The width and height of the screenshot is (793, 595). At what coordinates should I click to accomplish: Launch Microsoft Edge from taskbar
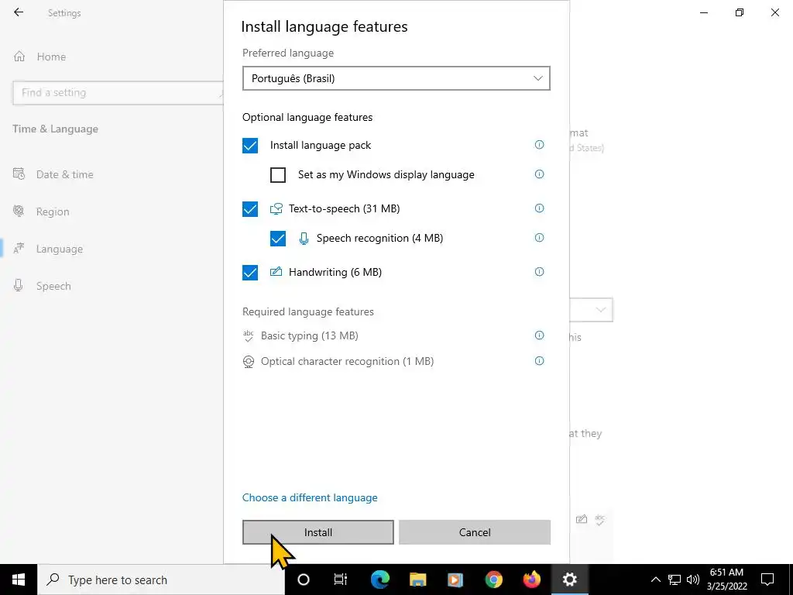[x=379, y=580]
